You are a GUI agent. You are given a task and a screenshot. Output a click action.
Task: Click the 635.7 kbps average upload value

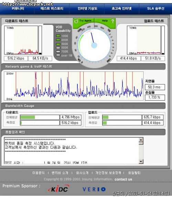(x=153, y=117)
